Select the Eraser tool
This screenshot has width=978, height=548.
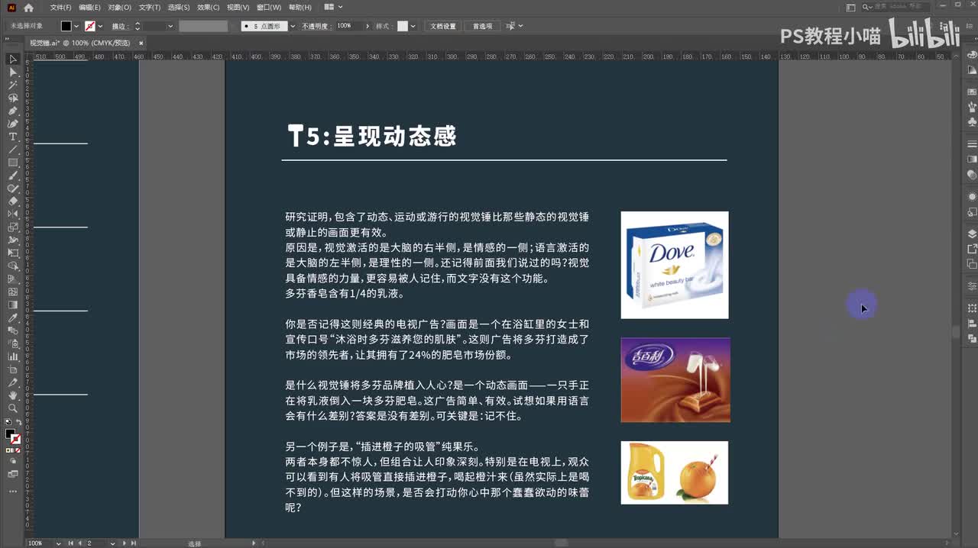pyautogui.click(x=13, y=201)
